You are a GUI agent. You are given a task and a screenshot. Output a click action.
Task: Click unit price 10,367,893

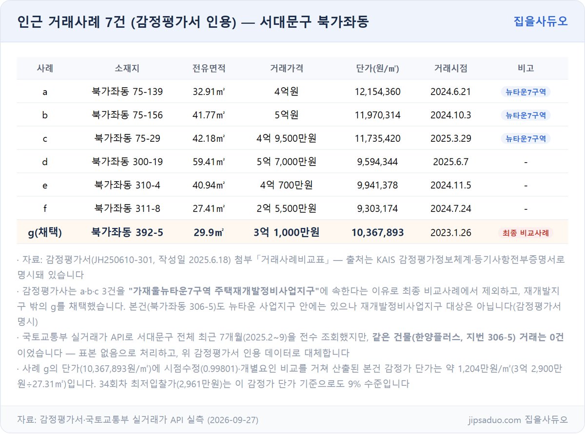point(378,232)
